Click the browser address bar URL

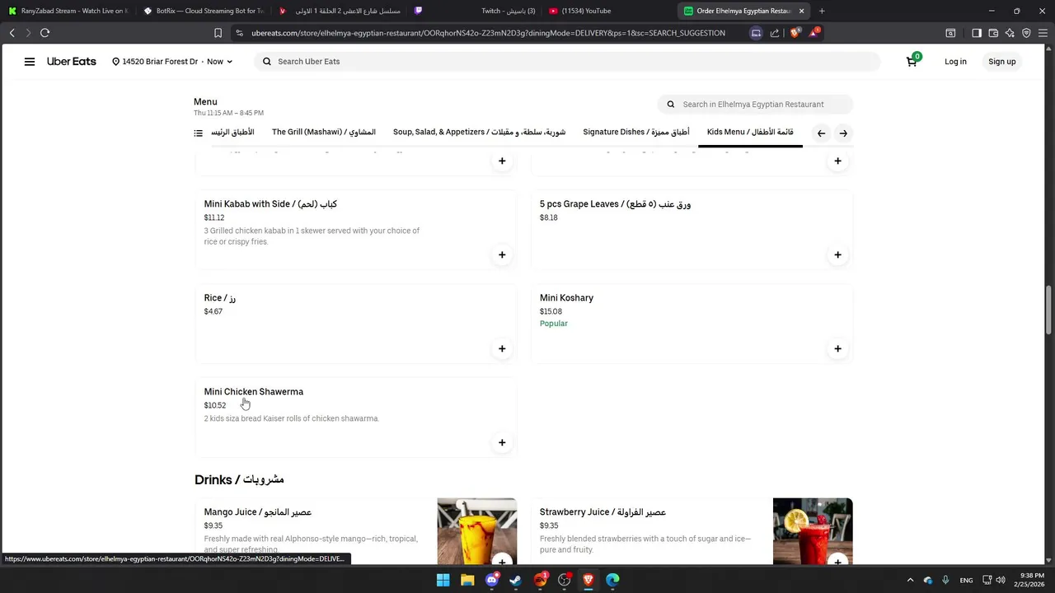point(488,33)
